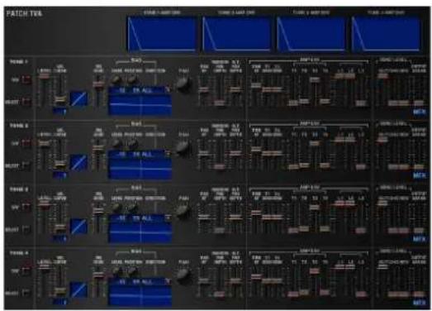Click the Tone 3 amp envelope display
The image size is (432, 311).
pyautogui.click(x=311, y=34)
